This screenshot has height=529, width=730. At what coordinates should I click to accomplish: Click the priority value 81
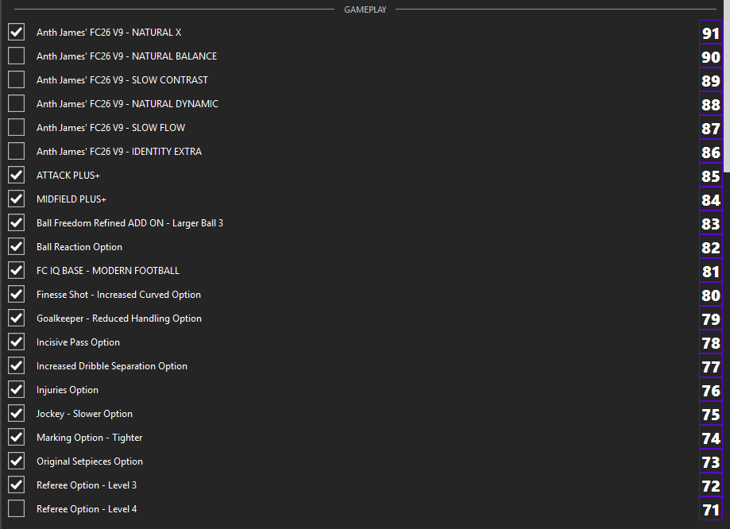[711, 271]
